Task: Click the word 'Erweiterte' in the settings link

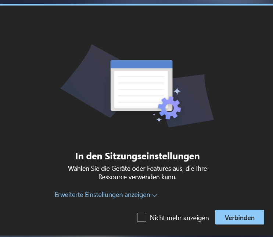Action: [69, 195]
